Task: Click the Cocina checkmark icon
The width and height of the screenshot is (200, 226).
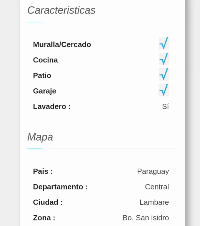Action: pos(164,59)
